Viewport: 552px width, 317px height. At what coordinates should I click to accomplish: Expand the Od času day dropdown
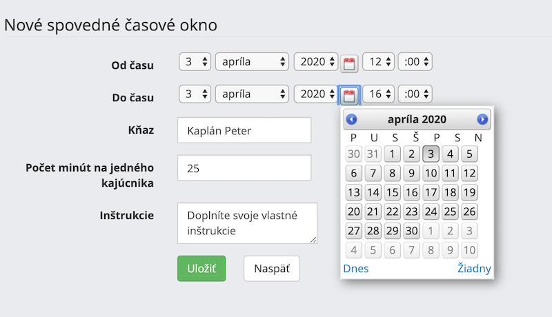tap(195, 62)
